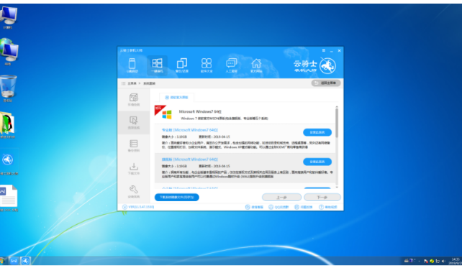Click the scrollbar up arrow in system list

(x=337, y=107)
